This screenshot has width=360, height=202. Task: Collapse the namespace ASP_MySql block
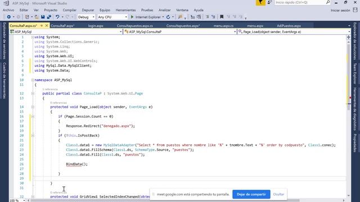(33, 80)
